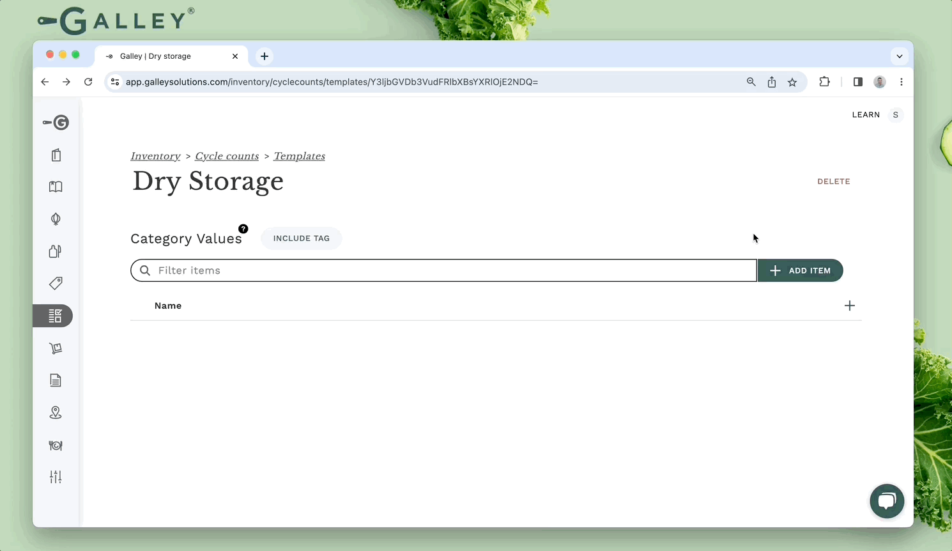
Task: Open the clipboard icon in sidebar
Action: click(x=56, y=155)
